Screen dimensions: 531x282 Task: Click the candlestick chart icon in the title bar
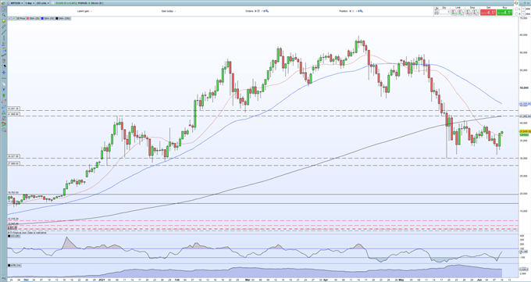(3, 3)
